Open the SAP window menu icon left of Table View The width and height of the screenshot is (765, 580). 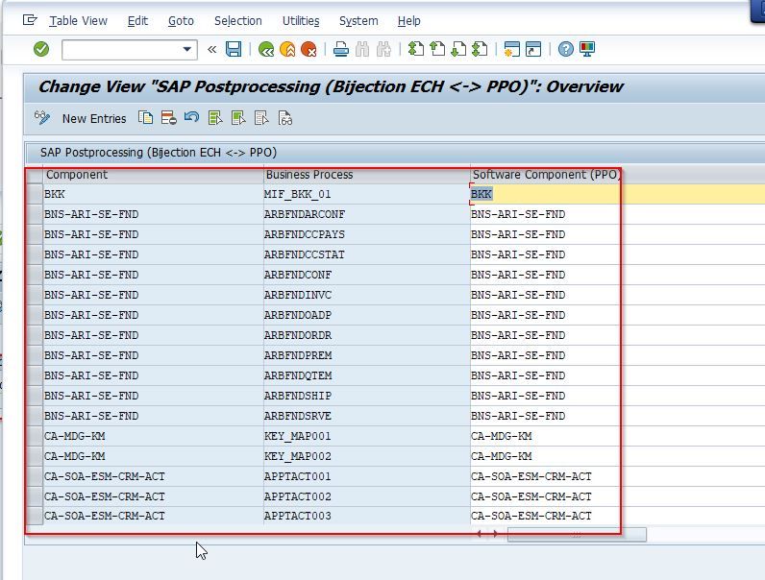(30, 20)
